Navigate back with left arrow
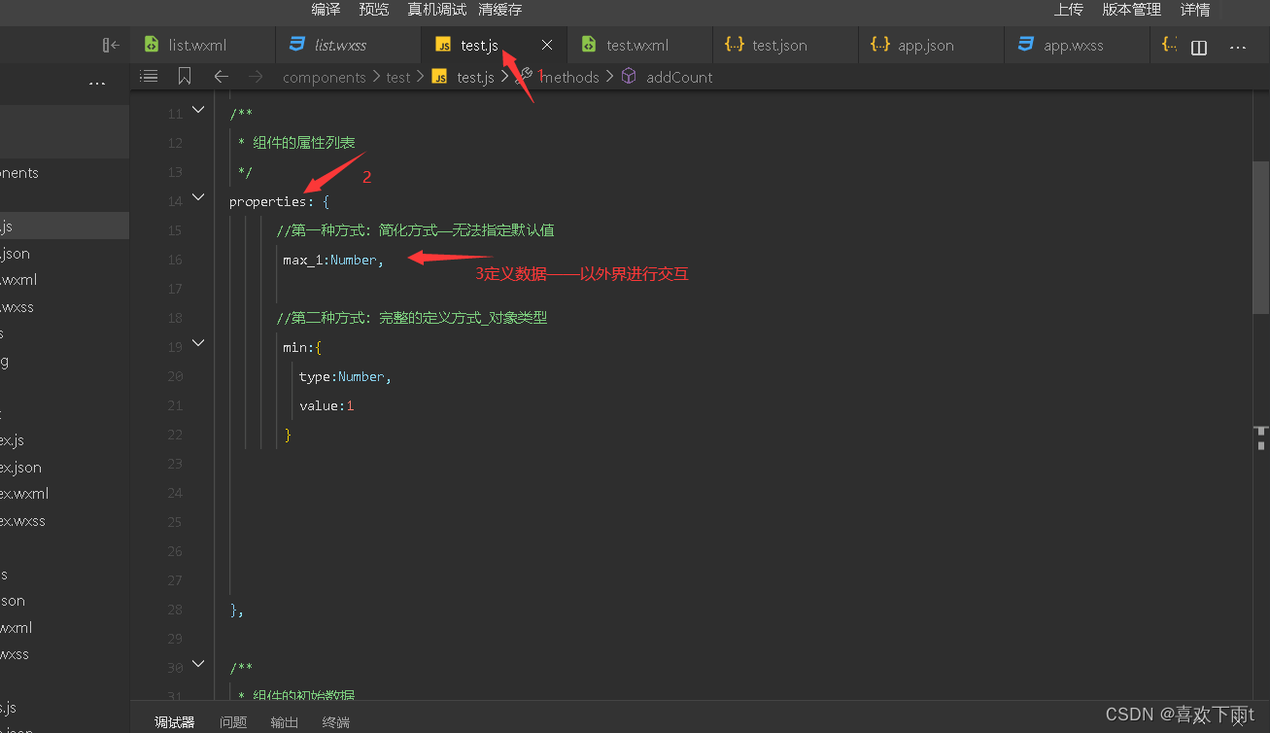The height and width of the screenshot is (733, 1270). click(222, 76)
